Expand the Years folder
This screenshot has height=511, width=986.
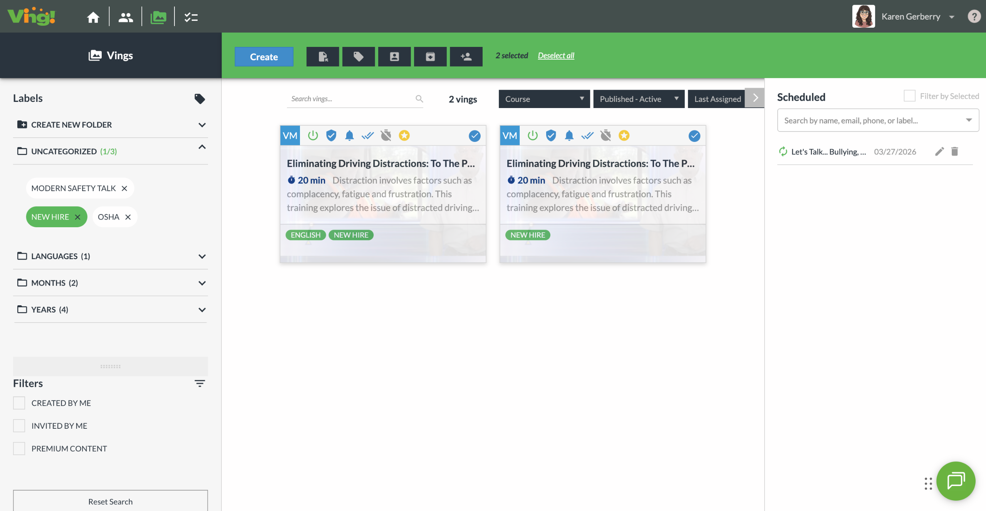pos(202,310)
